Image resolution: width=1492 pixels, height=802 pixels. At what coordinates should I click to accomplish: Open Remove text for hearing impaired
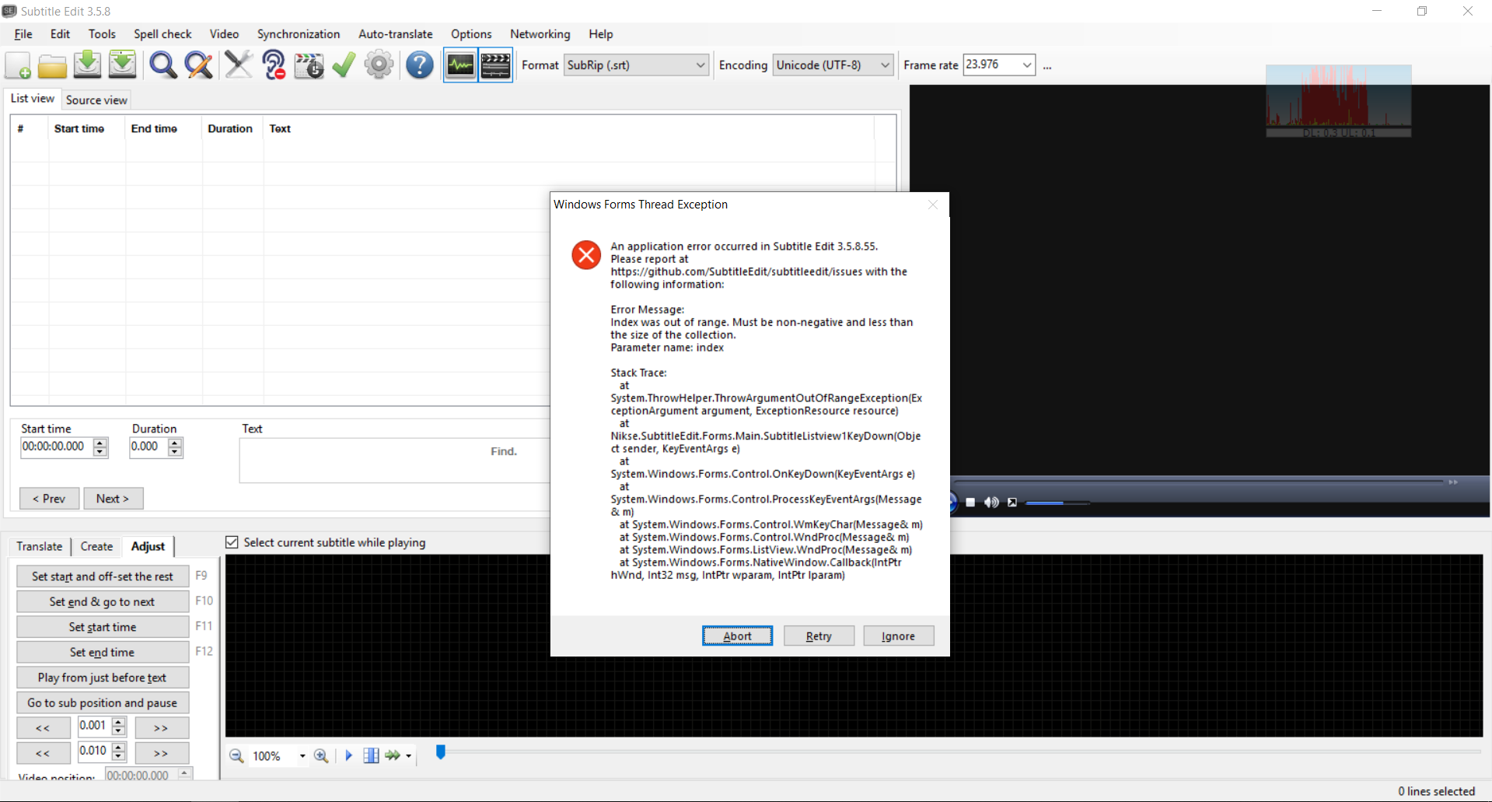click(x=273, y=65)
